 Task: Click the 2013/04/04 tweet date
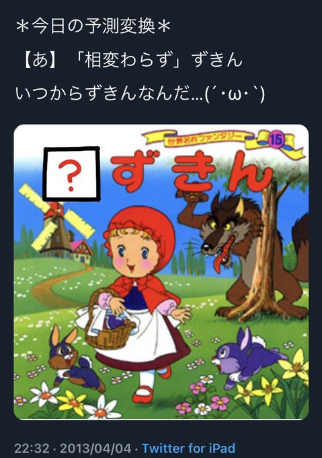[95, 448]
